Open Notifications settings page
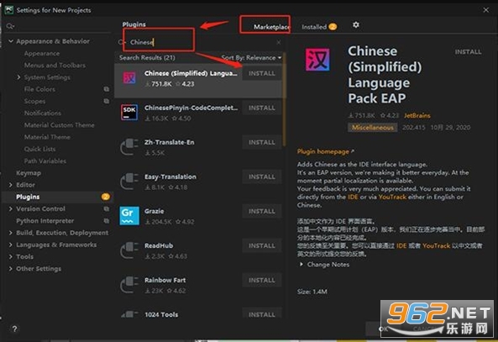The image size is (498, 342). [43, 113]
